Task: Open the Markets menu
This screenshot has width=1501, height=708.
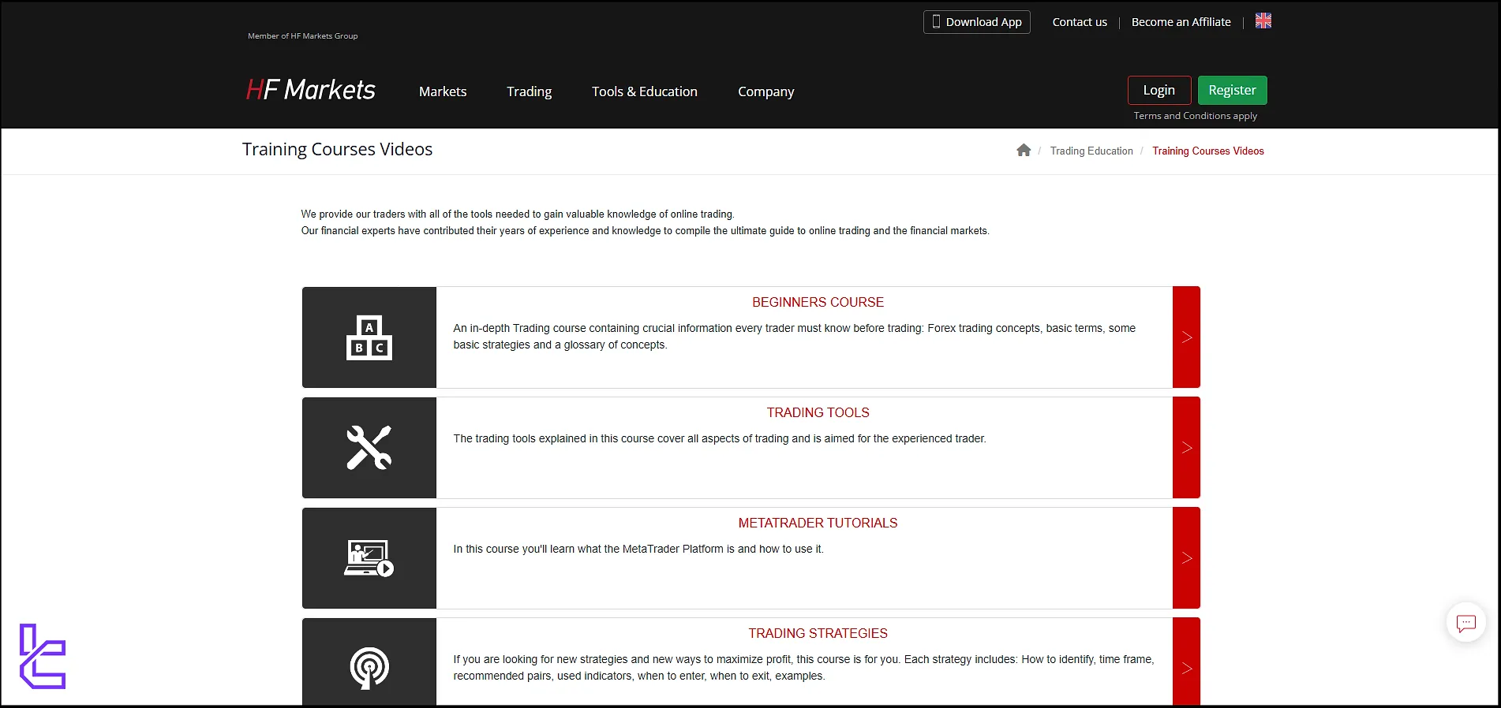Action: tap(443, 91)
